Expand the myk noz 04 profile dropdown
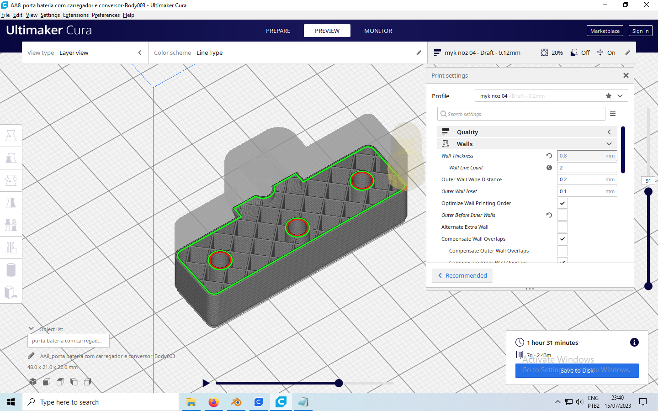The width and height of the screenshot is (658, 411). [620, 95]
